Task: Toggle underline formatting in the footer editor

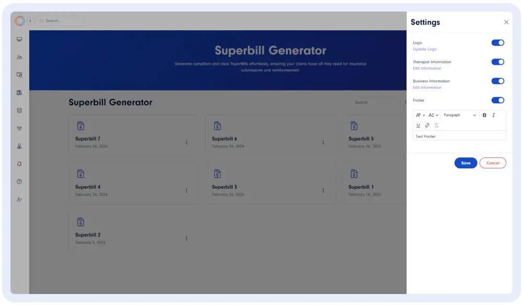Action: (x=418, y=126)
